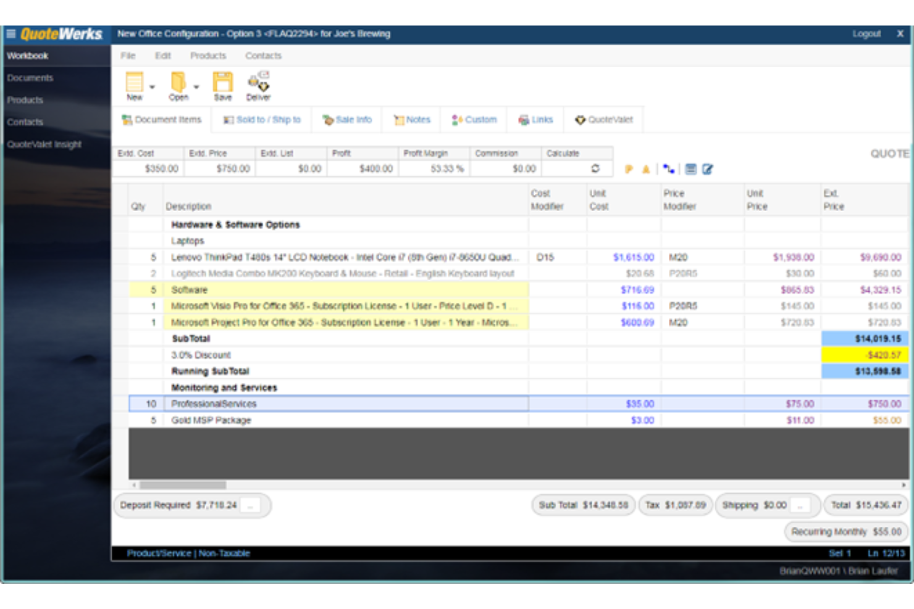Expand the New button dropdown arrow

pyautogui.click(x=152, y=87)
